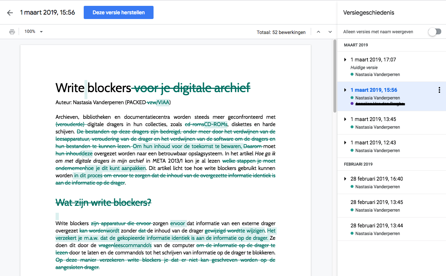Viewport: 446px width, 276px height.
Task: Expand the 28 februari 2019, 16:40 version
Action: coord(345,179)
